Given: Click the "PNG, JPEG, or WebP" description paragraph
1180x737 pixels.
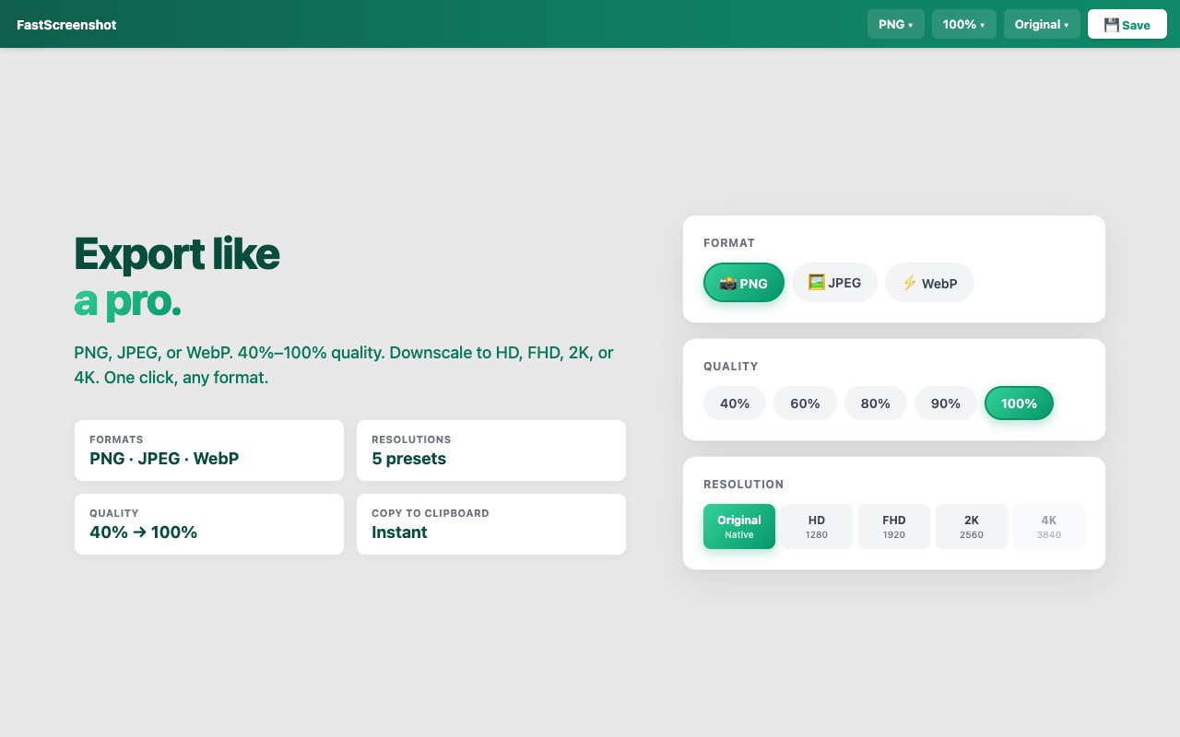Looking at the screenshot, I should click(x=344, y=365).
